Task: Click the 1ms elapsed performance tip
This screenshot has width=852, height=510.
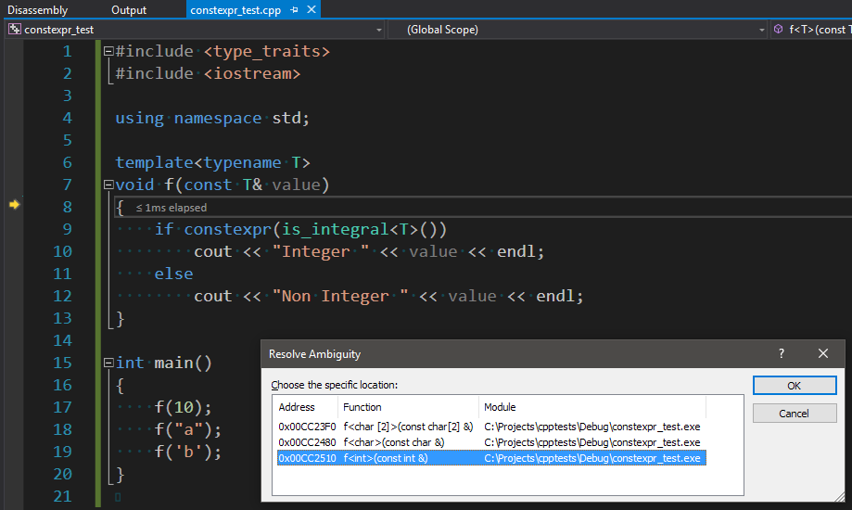Action: [x=172, y=208]
